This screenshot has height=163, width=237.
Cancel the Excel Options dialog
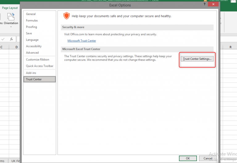tap(208, 158)
